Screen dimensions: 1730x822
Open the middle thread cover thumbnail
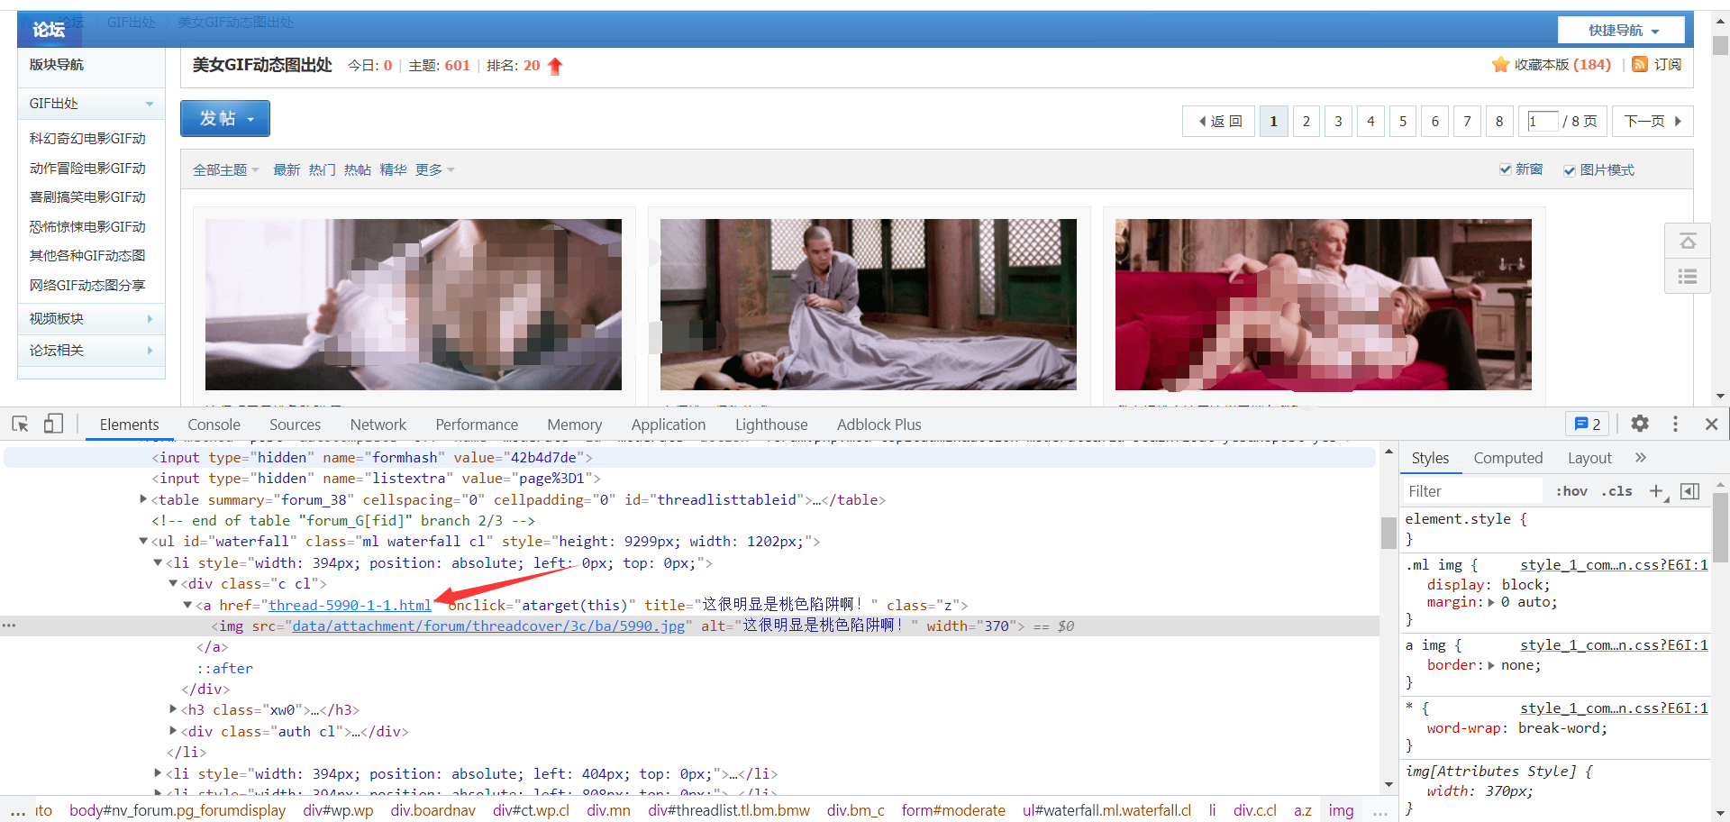(x=868, y=305)
